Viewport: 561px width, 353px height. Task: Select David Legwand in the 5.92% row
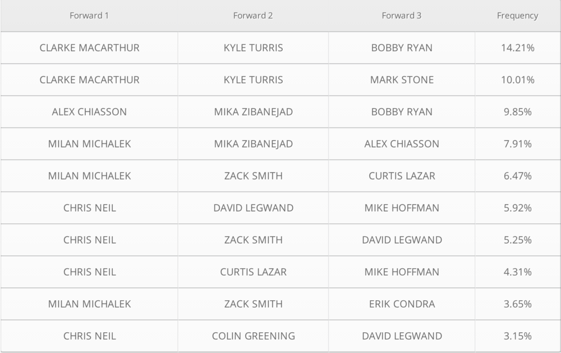pos(253,208)
